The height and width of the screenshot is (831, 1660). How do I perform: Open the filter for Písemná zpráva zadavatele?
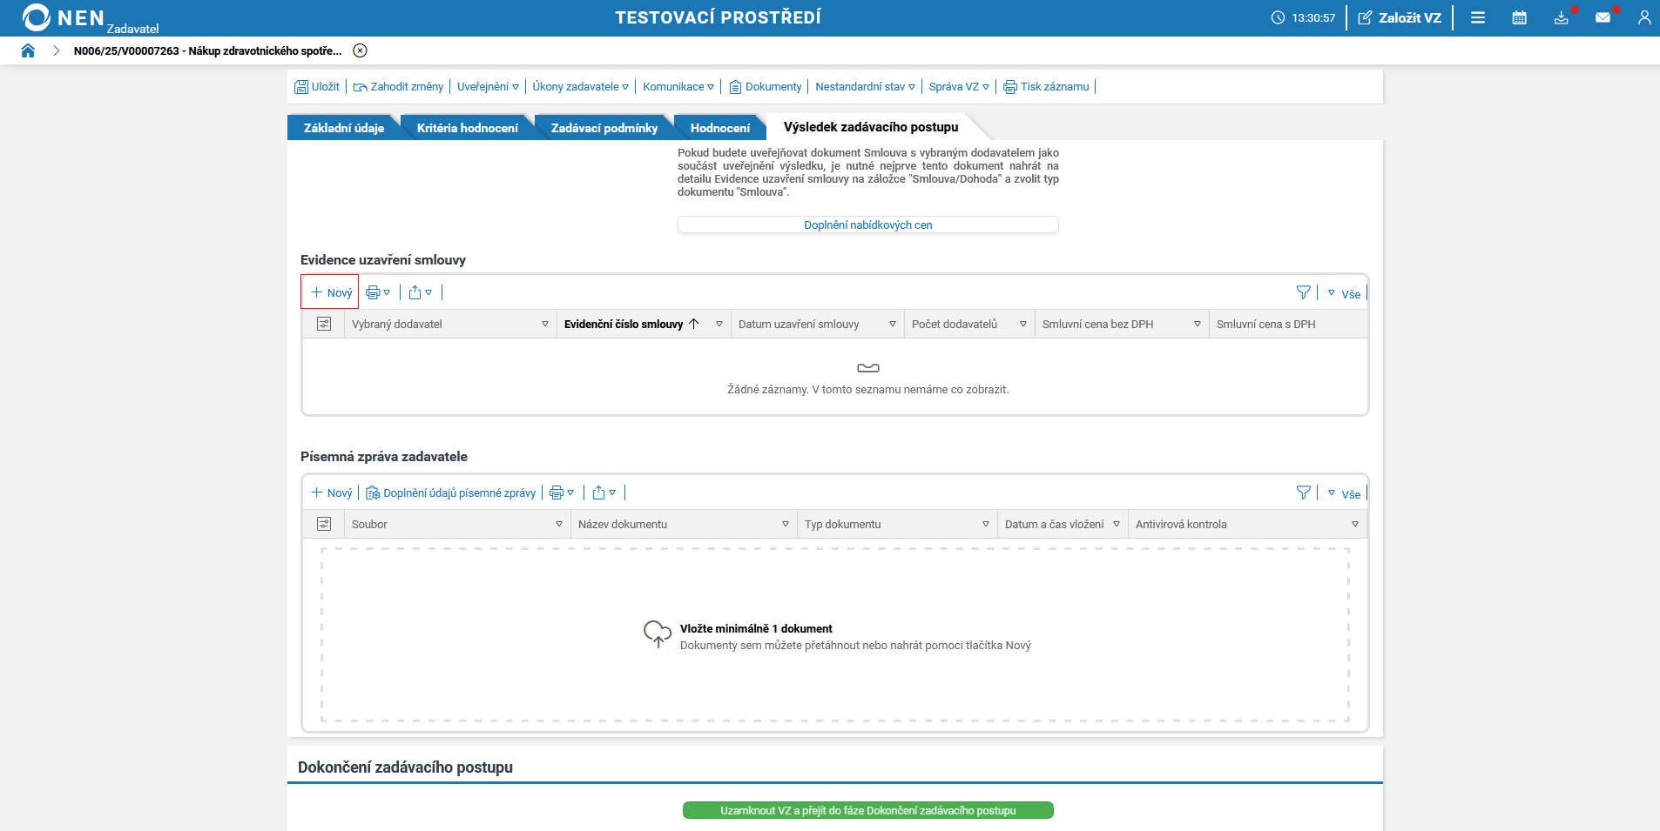click(1304, 493)
